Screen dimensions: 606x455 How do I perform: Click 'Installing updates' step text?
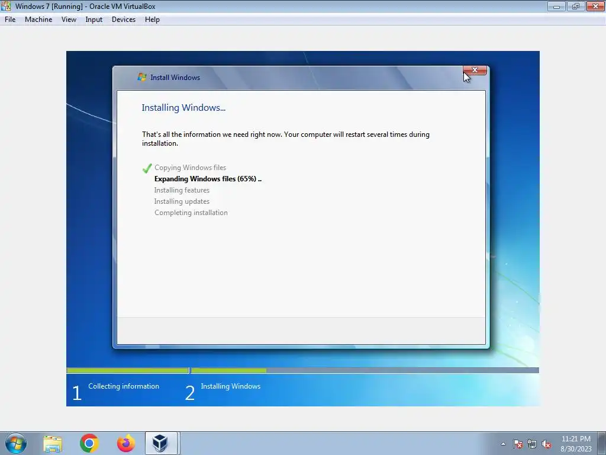tap(182, 201)
